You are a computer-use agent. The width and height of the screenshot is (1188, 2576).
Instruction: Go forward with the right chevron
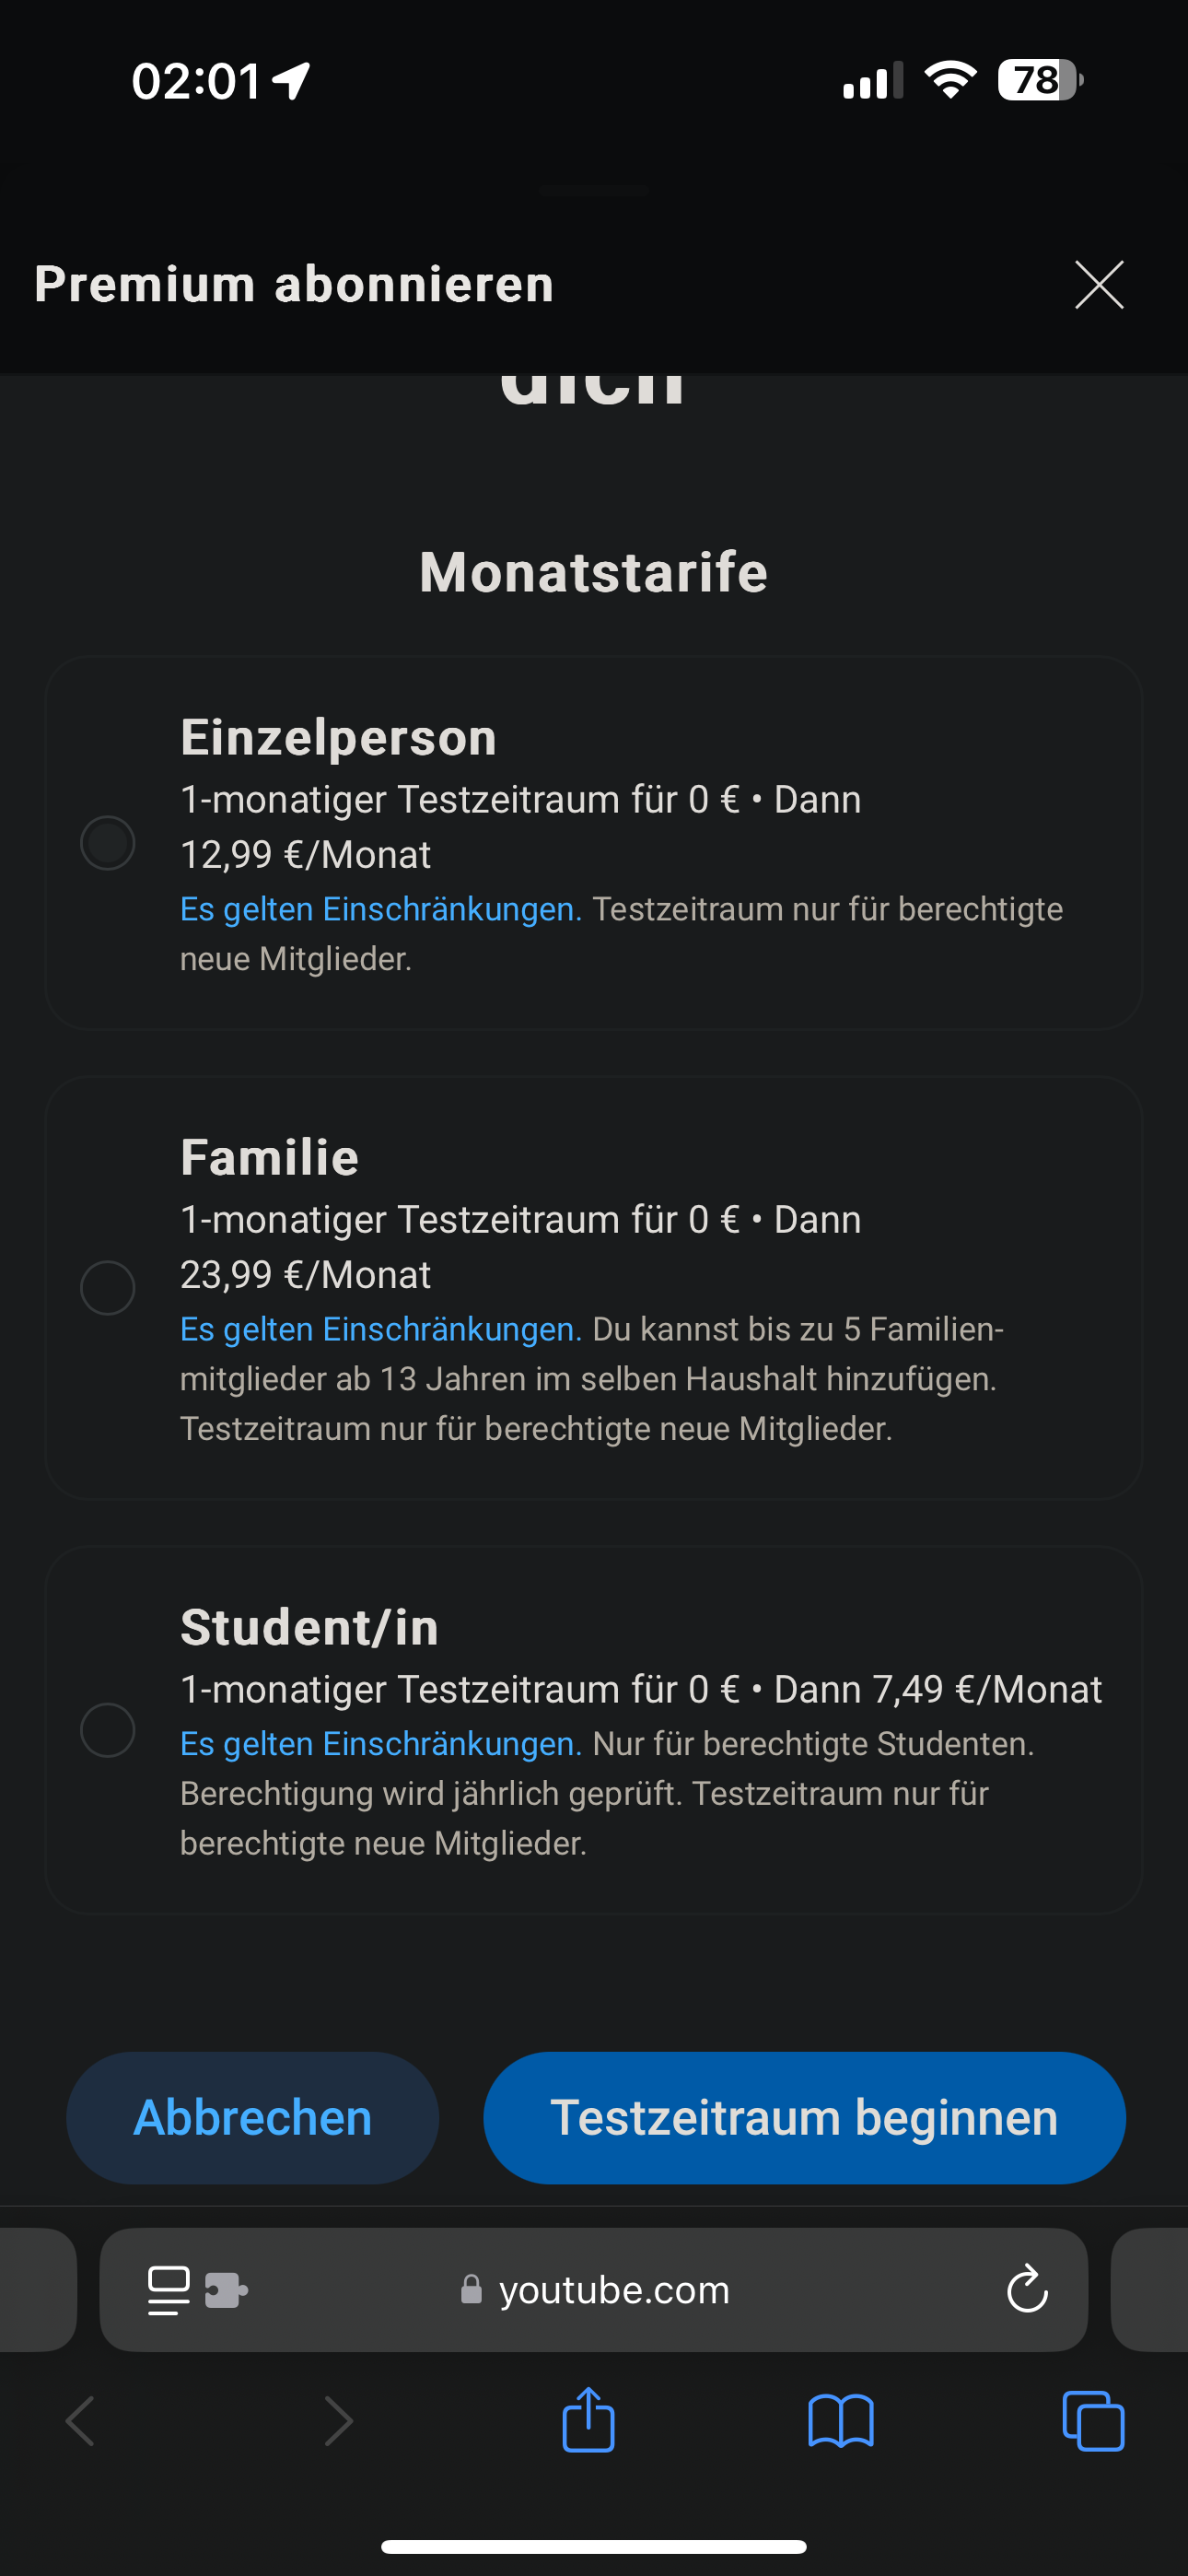[339, 2421]
